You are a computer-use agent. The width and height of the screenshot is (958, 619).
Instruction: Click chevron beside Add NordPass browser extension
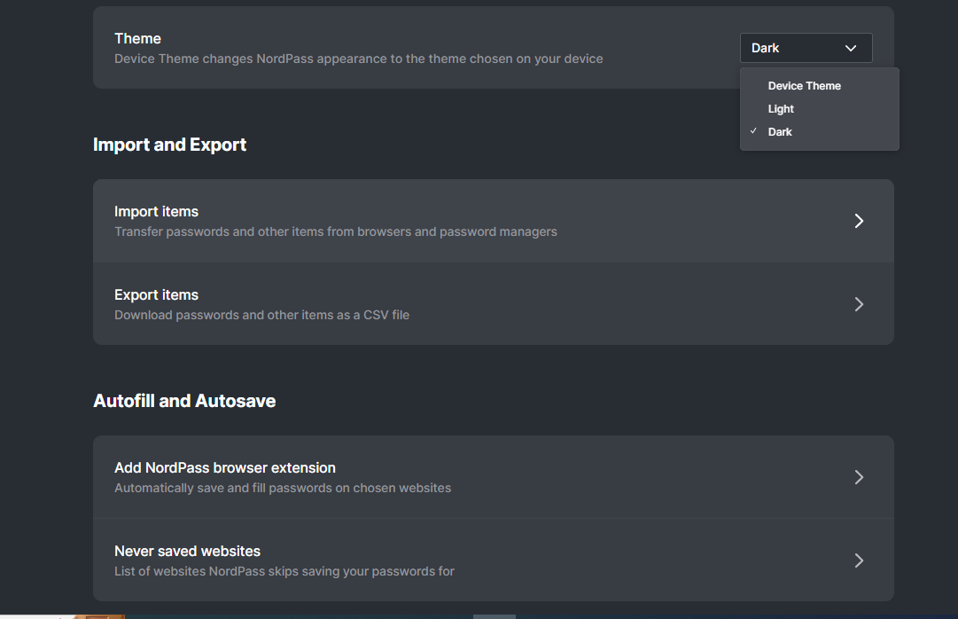(x=859, y=477)
